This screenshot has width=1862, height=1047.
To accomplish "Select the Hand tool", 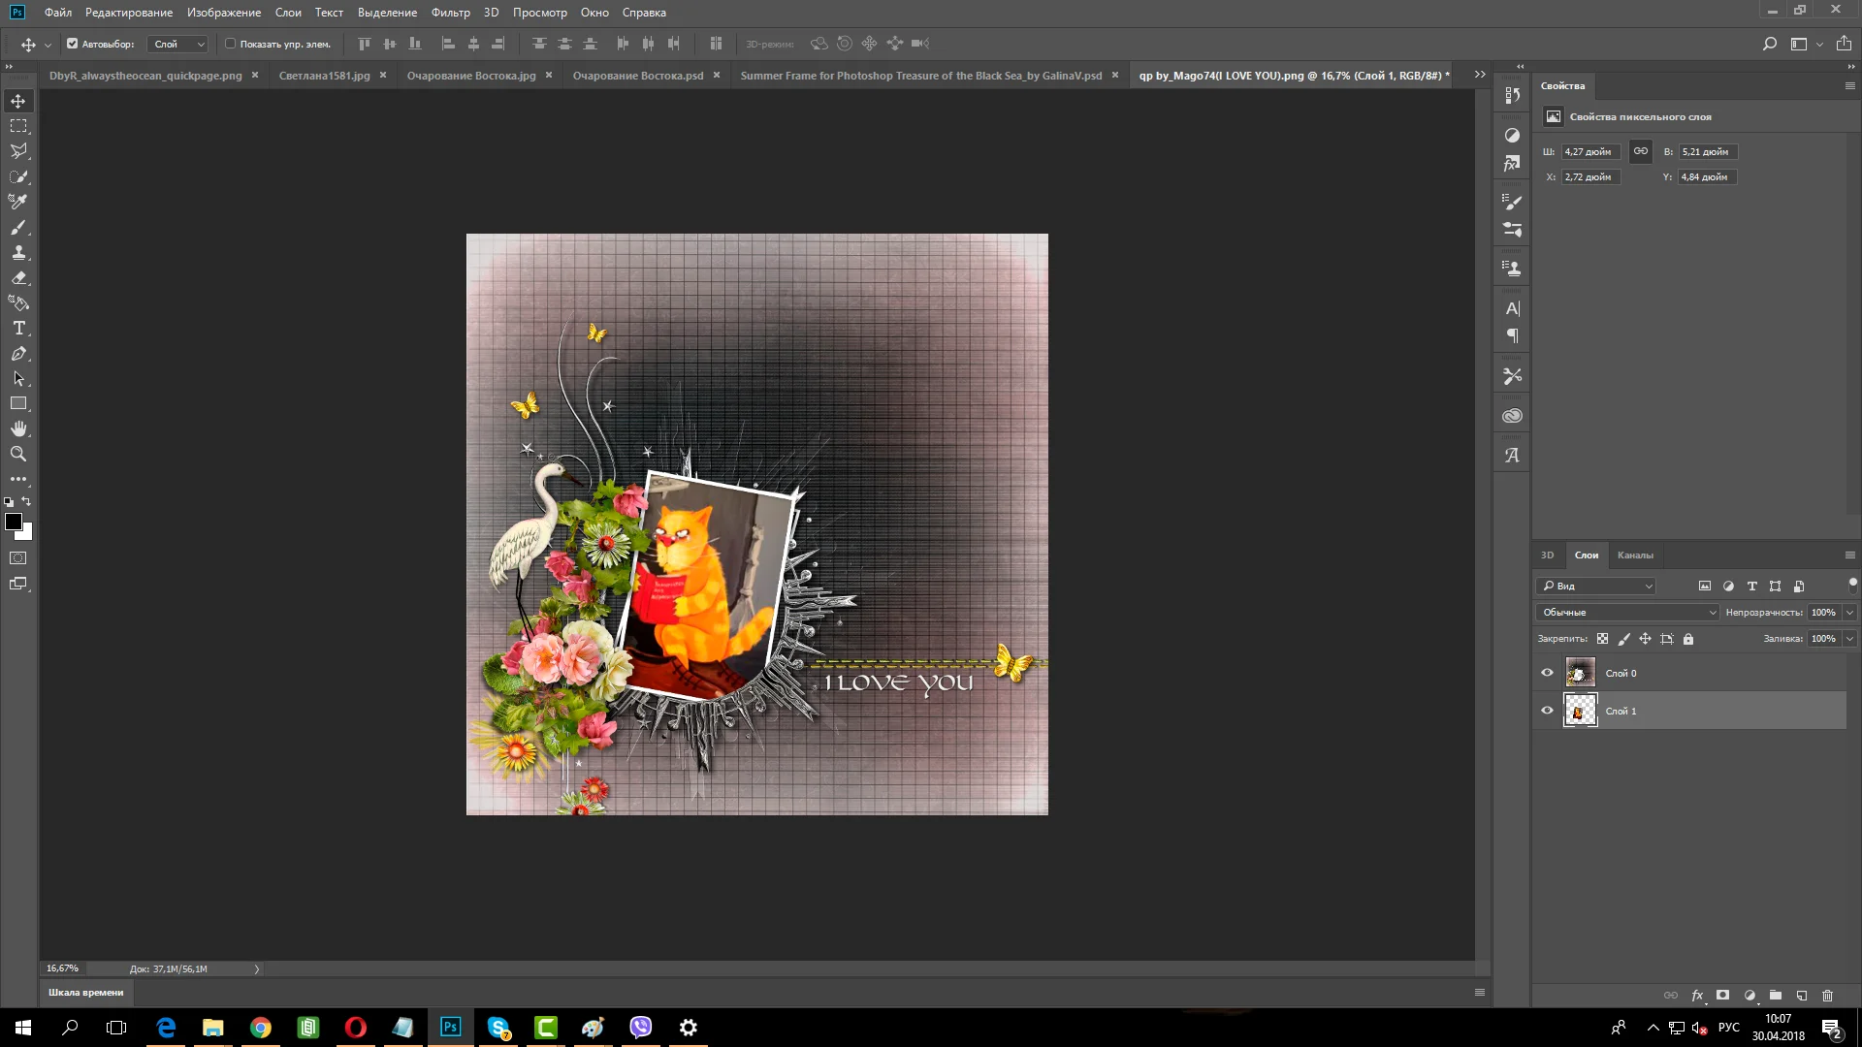I will coord(18,428).
